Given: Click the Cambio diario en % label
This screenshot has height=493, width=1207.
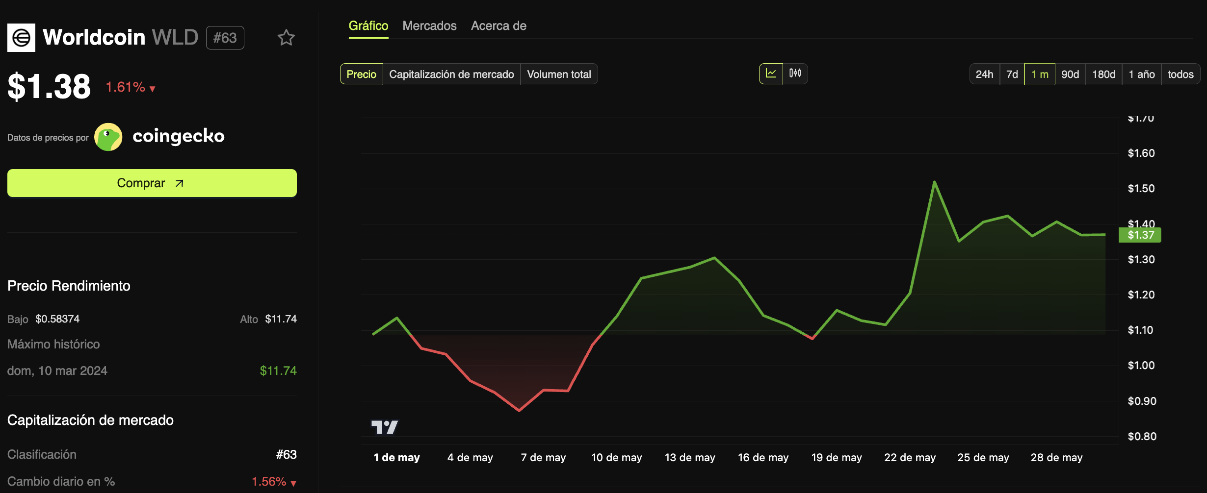Looking at the screenshot, I should pyautogui.click(x=61, y=482).
